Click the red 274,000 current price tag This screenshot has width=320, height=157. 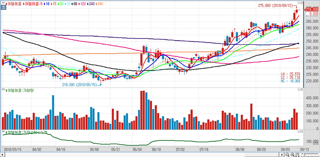[312, 9]
